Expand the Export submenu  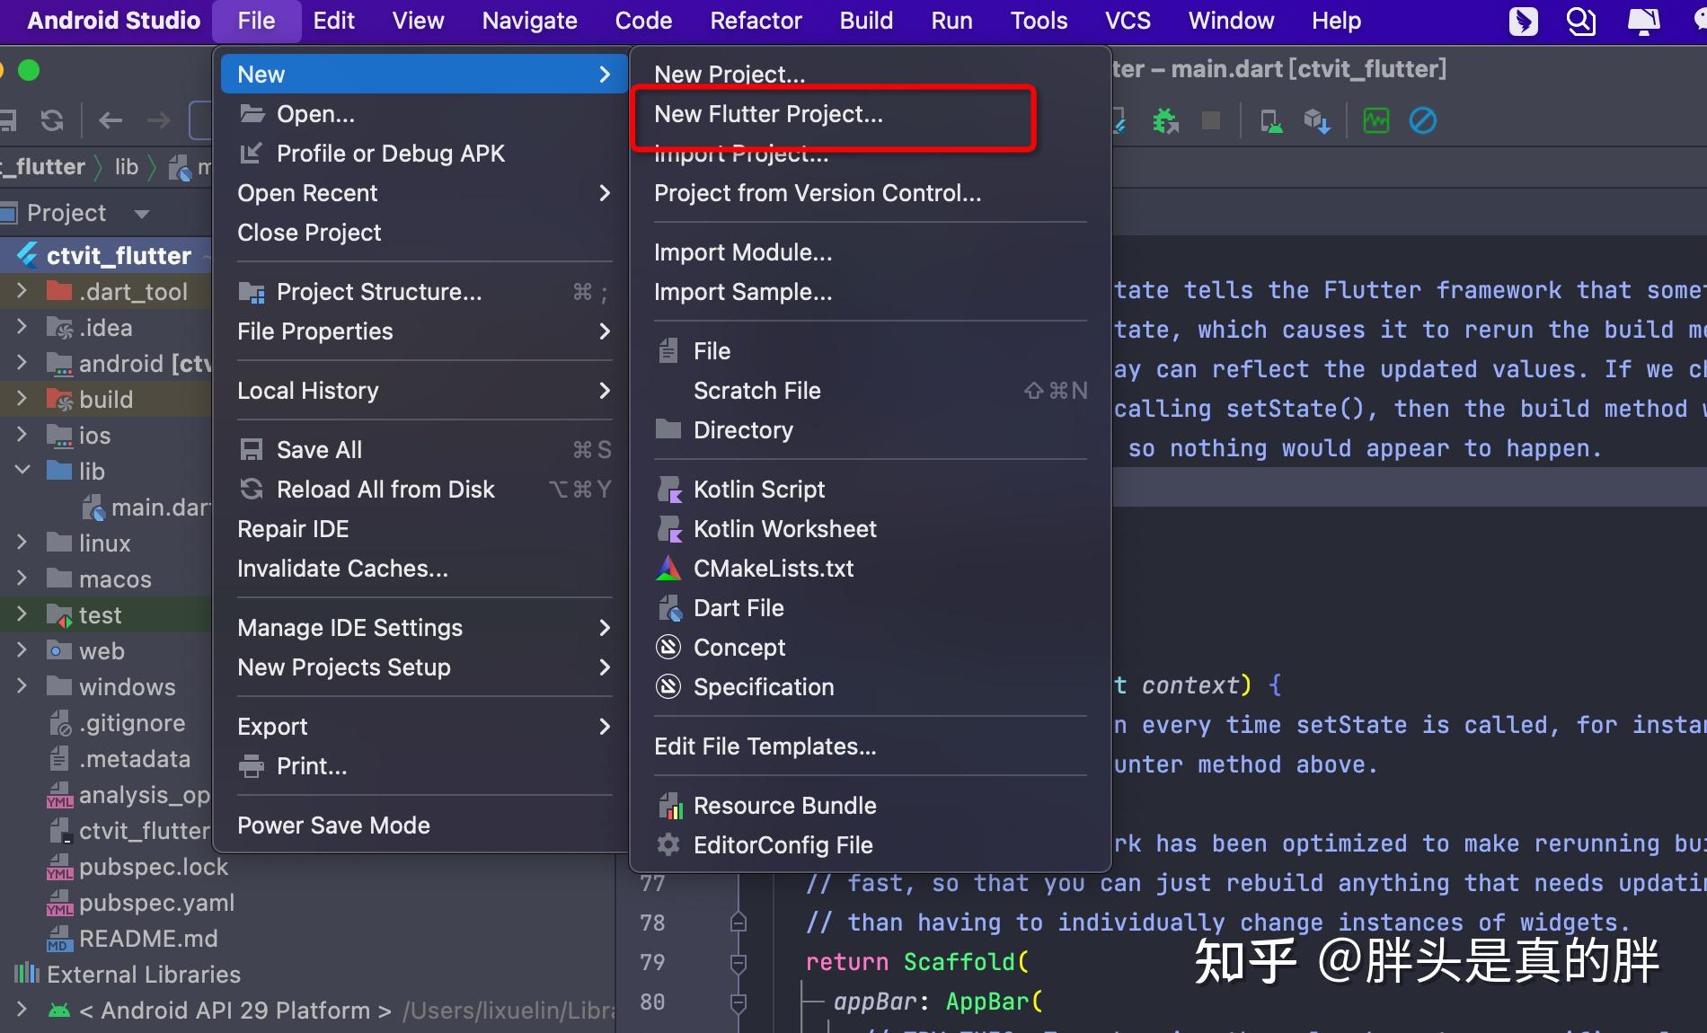pyautogui.click(x=423, y=726)
